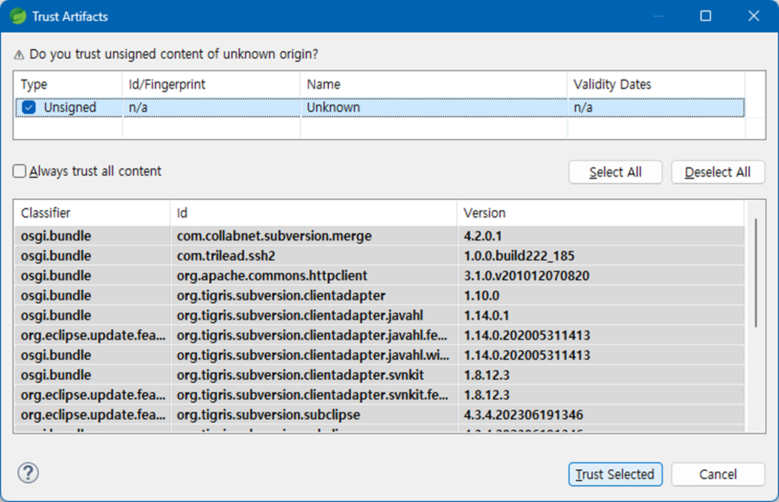Click the Name column header in top table

[433, 84]
